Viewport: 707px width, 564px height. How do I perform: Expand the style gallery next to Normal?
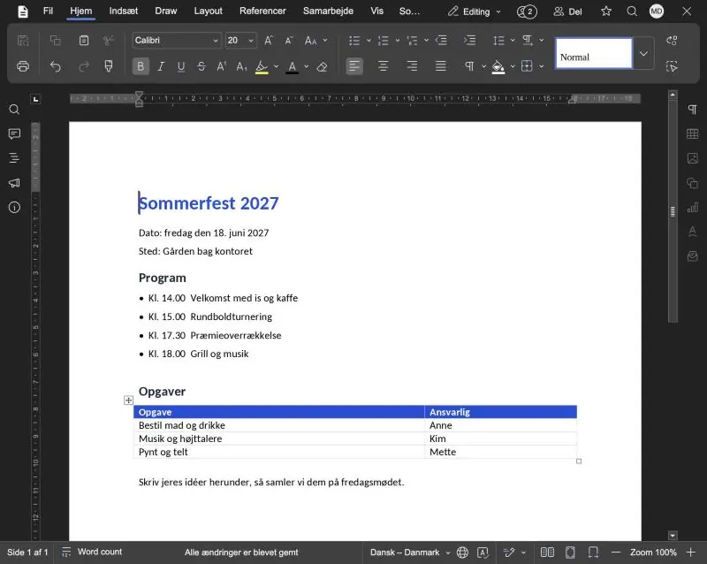pos(644,53)
